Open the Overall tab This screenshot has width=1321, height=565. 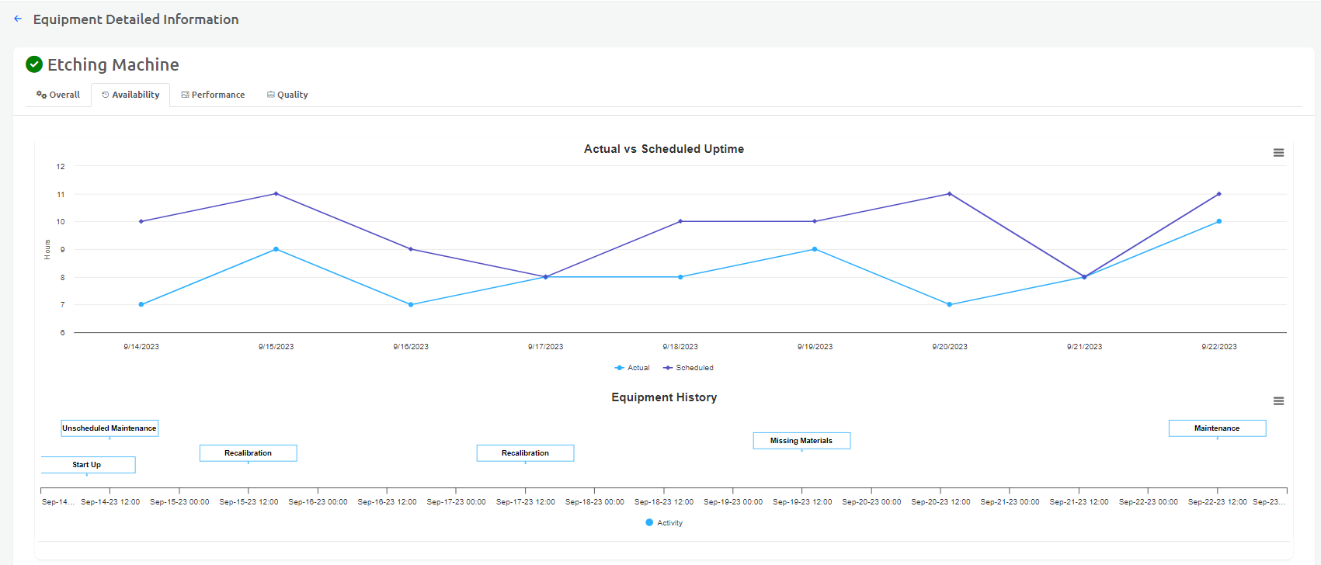(x=58, y=95)
